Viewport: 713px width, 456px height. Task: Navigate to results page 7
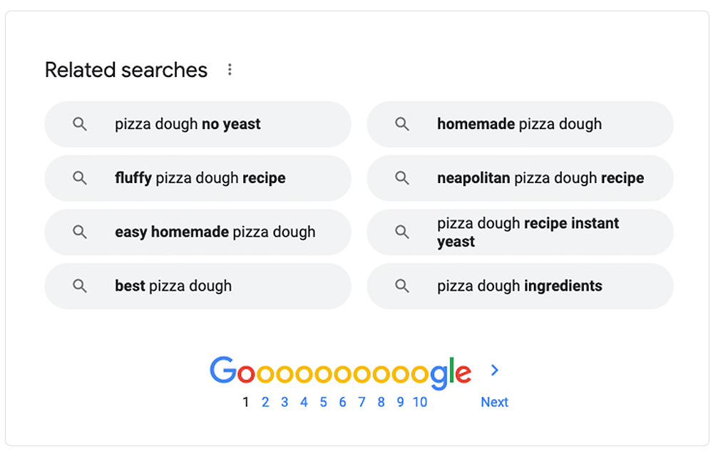click(361, 402)
